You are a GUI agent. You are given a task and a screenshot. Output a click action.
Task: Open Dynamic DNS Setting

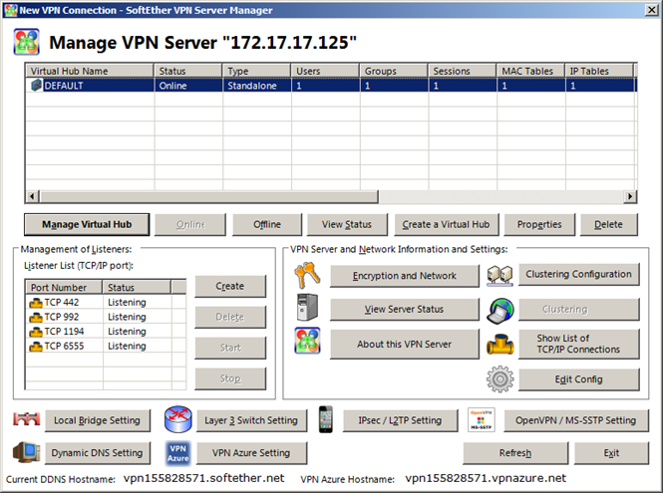click(x=98, y=453)
